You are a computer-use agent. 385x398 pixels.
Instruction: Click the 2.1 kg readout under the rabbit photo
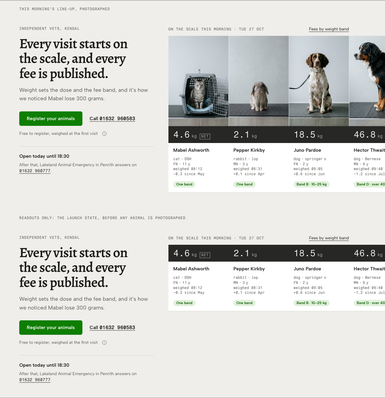point(245,135)
